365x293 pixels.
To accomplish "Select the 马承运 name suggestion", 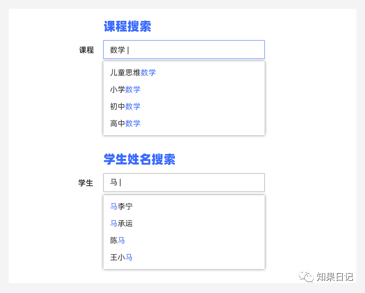I will tap(121, 223).
